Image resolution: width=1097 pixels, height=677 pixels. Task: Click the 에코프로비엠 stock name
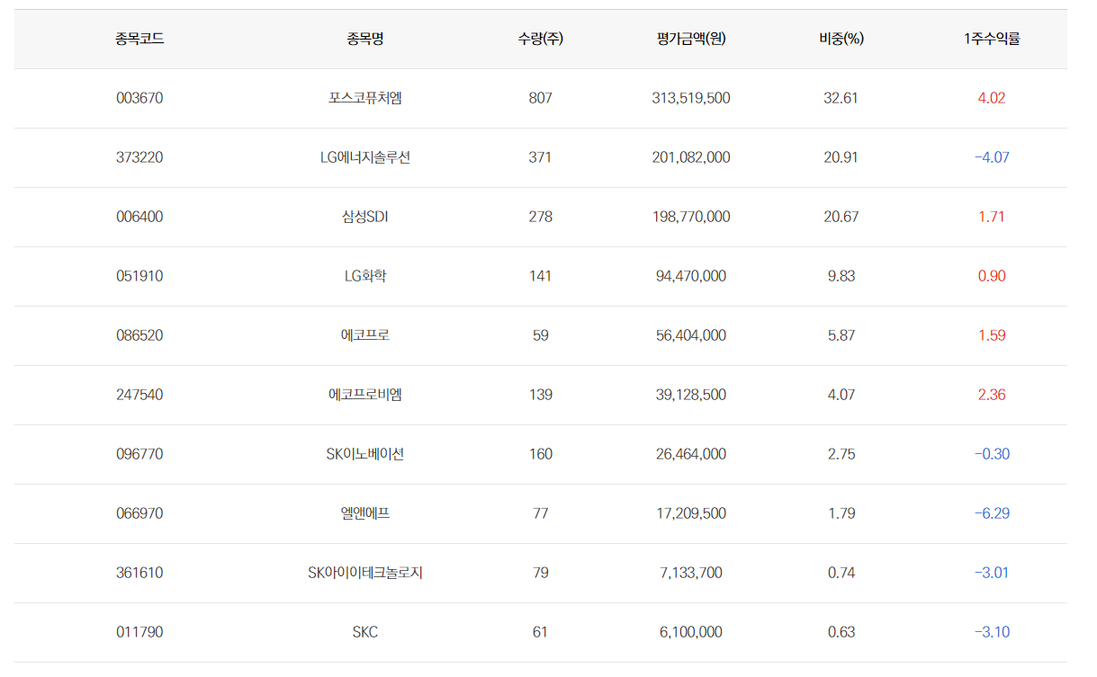365,395
